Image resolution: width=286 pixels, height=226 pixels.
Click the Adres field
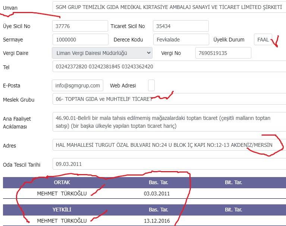169,145
